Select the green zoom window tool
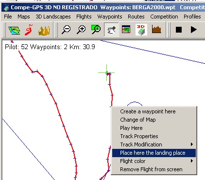This screenshot has width=205, height=180. [96, 29]
